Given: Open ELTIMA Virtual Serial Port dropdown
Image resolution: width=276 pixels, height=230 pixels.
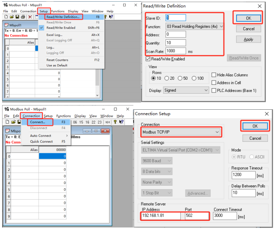Looking at the screenshot, I should point(181,150).
